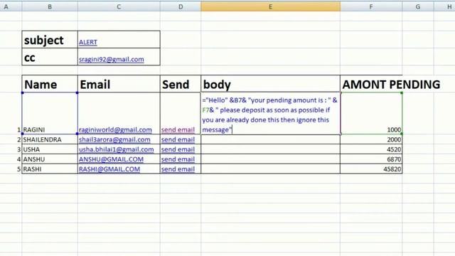The image size is (455, 256).
Task: Select the SHAILENDRA name cell
Action: click(x=50, y=139)
